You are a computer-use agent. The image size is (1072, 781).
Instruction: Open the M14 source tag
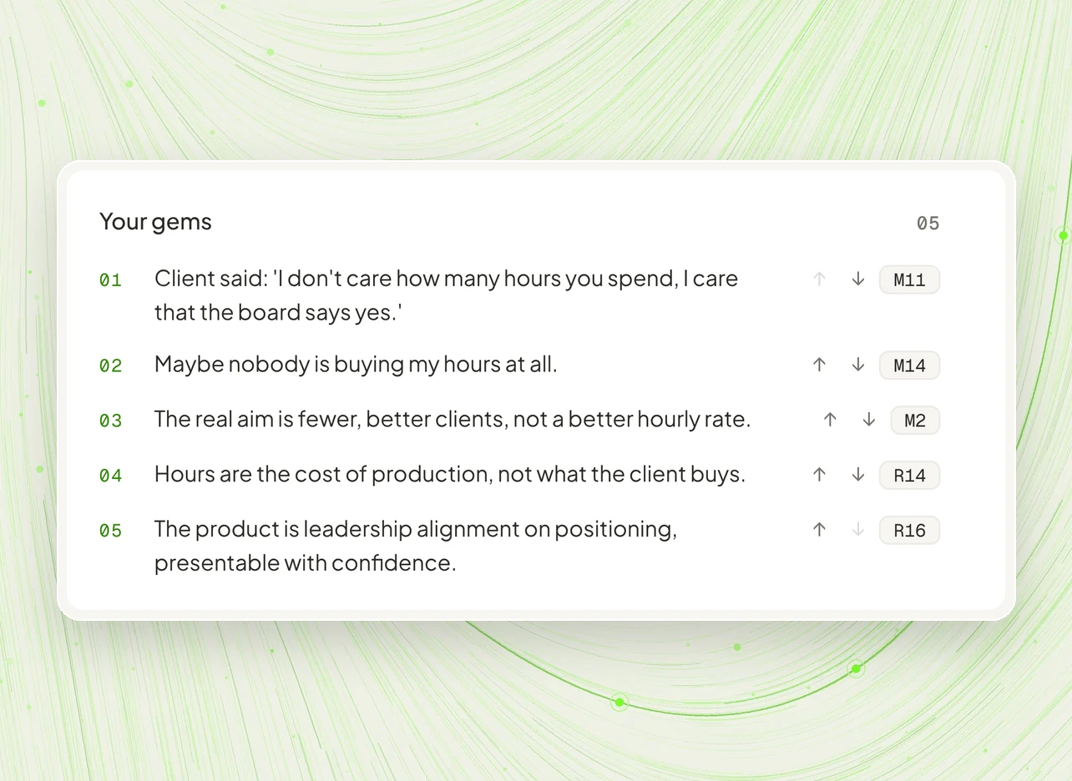tap(909, 365)
